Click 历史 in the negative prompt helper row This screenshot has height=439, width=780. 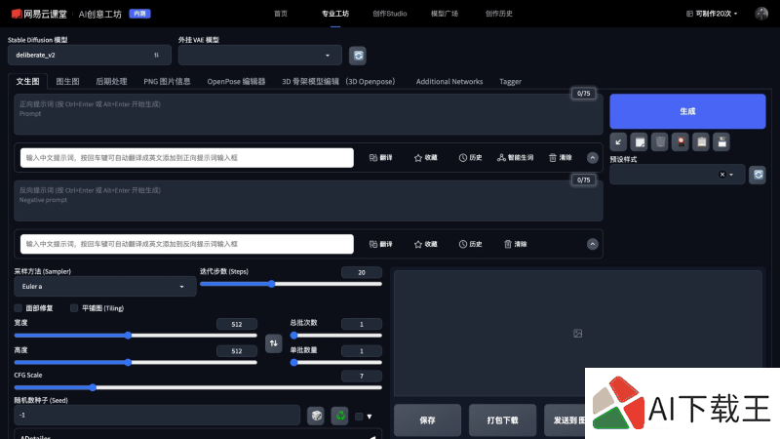click(471, 244)
